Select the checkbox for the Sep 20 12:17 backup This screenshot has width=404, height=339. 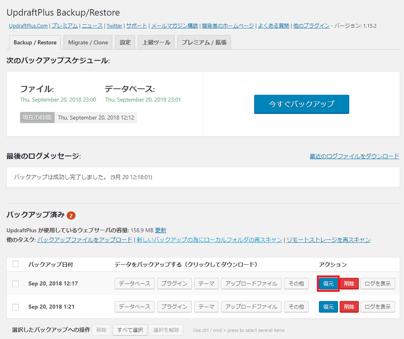[16, 283]
